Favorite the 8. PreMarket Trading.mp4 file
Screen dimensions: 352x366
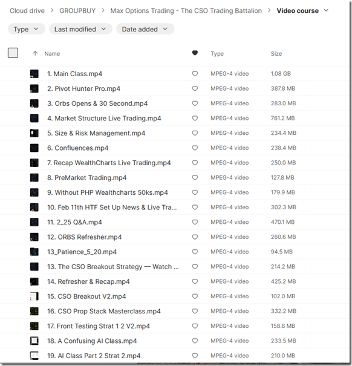195,178
